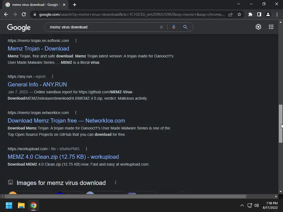
Task: Go back to the previous page
Action: pos(6,14)
